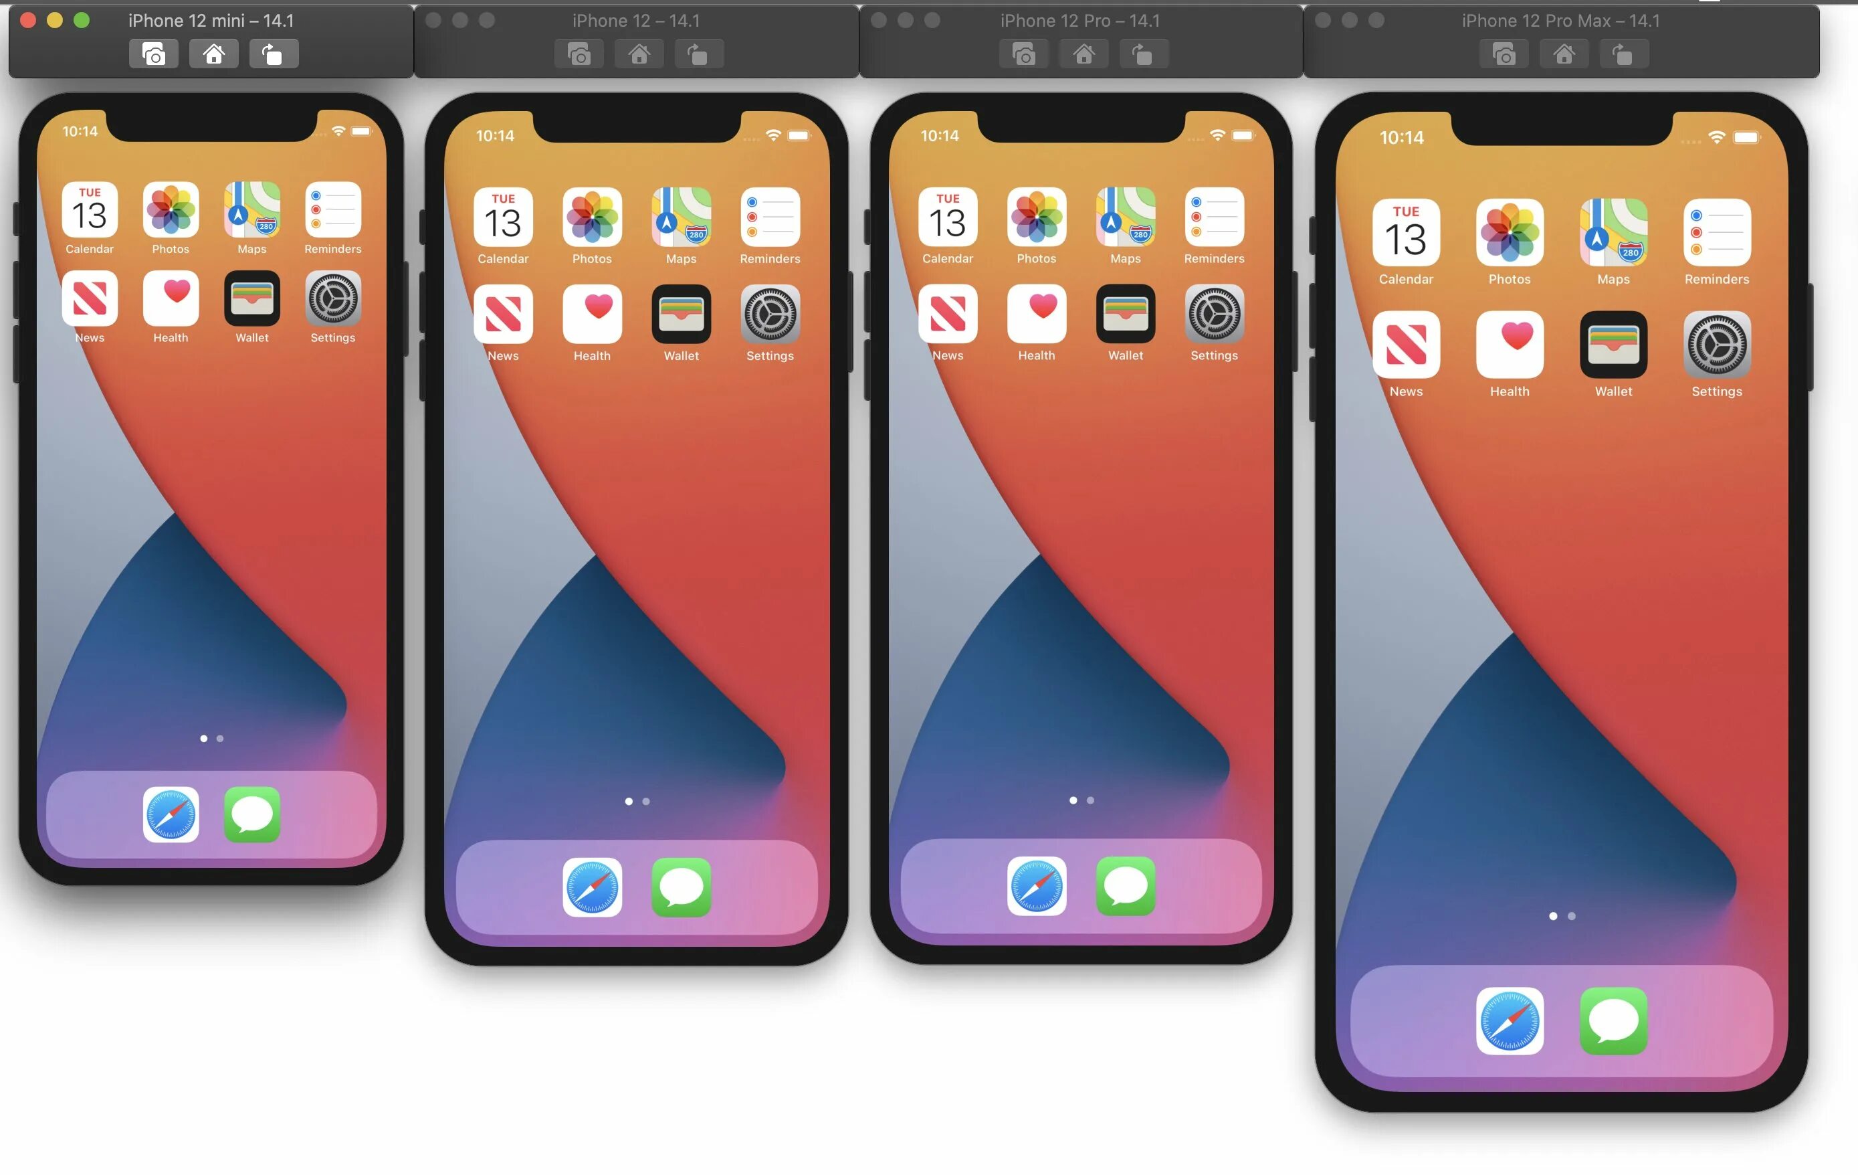Click the screenshot button on iPhone 12 Pro Max
The width and height of the screenshot is (1858, 1175).
point(1504,54)
